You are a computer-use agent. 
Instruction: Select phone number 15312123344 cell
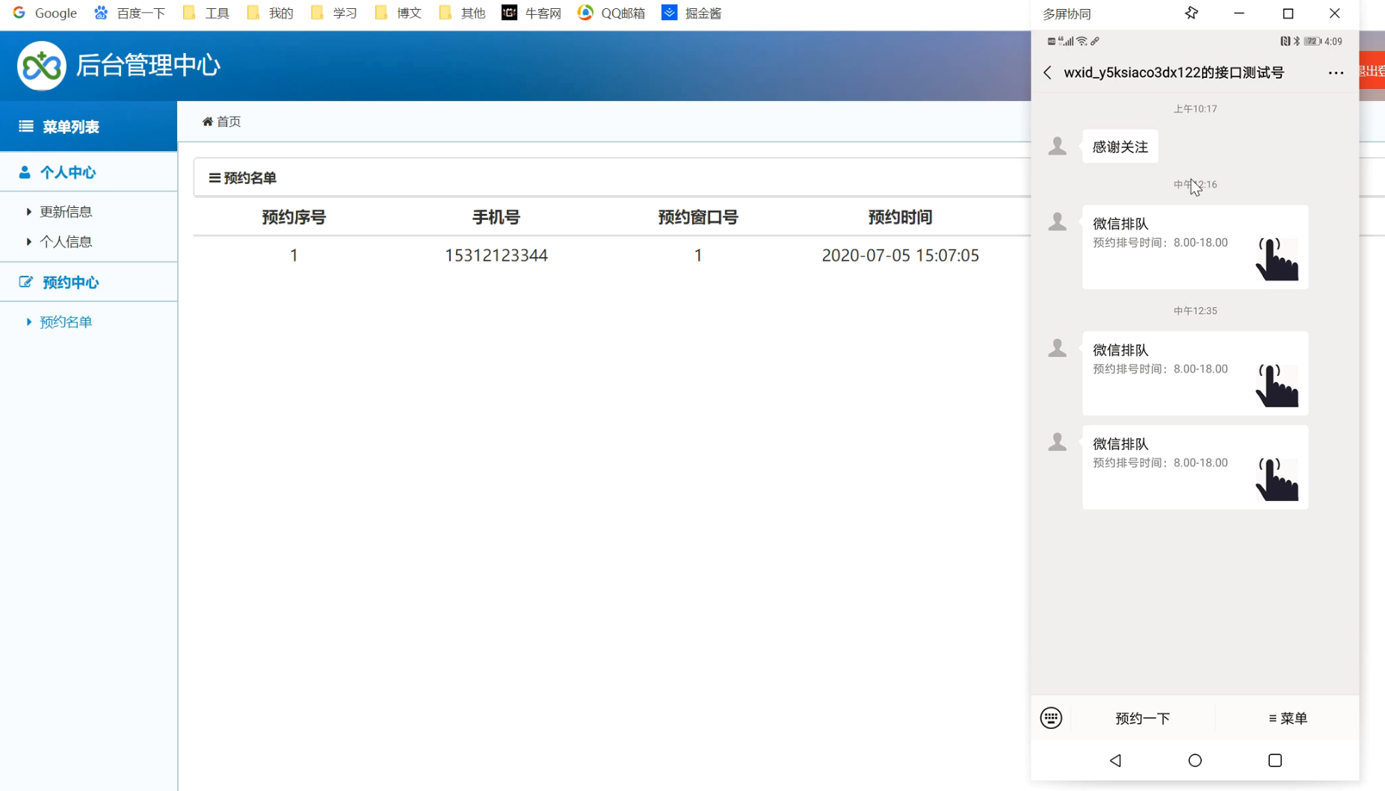coord(496,255)
